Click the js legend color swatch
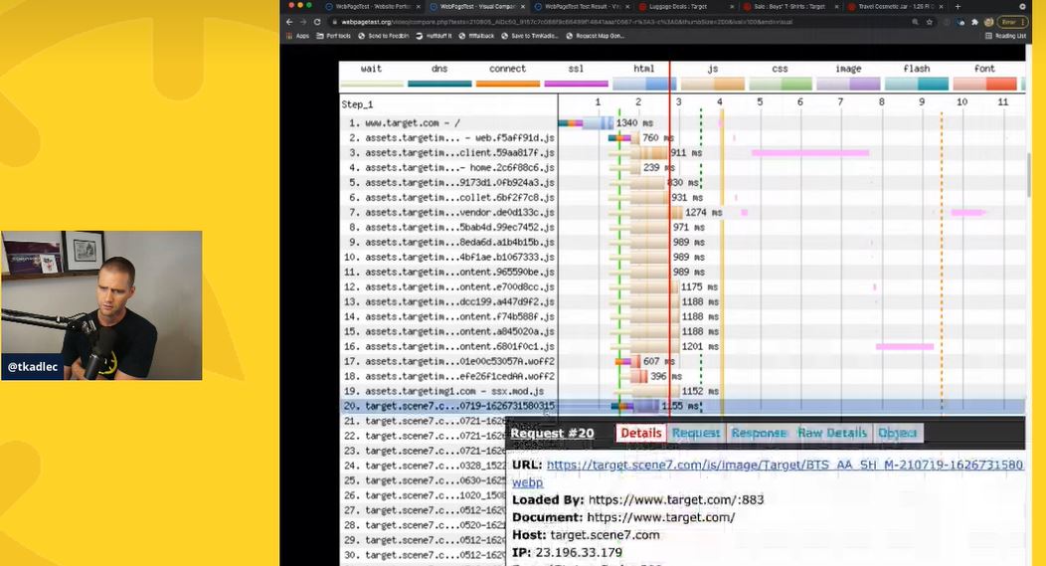 point(713,85)
